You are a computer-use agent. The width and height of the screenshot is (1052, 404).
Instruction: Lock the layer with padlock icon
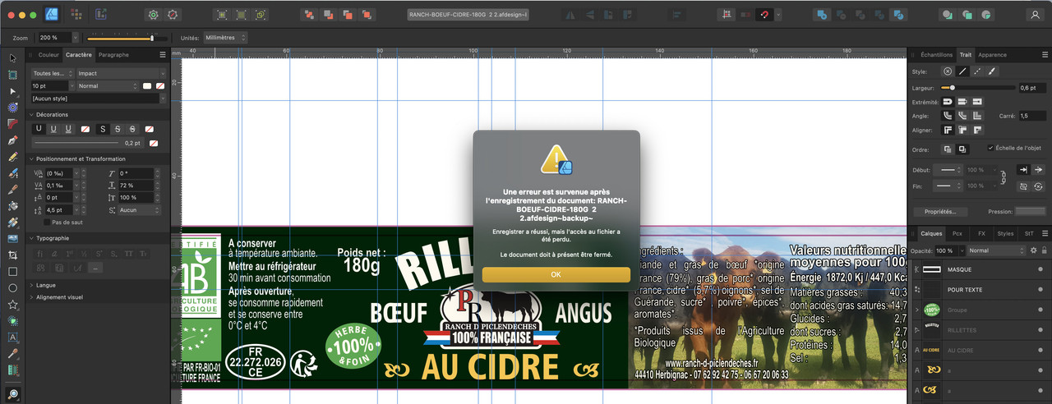[1045, 250]
